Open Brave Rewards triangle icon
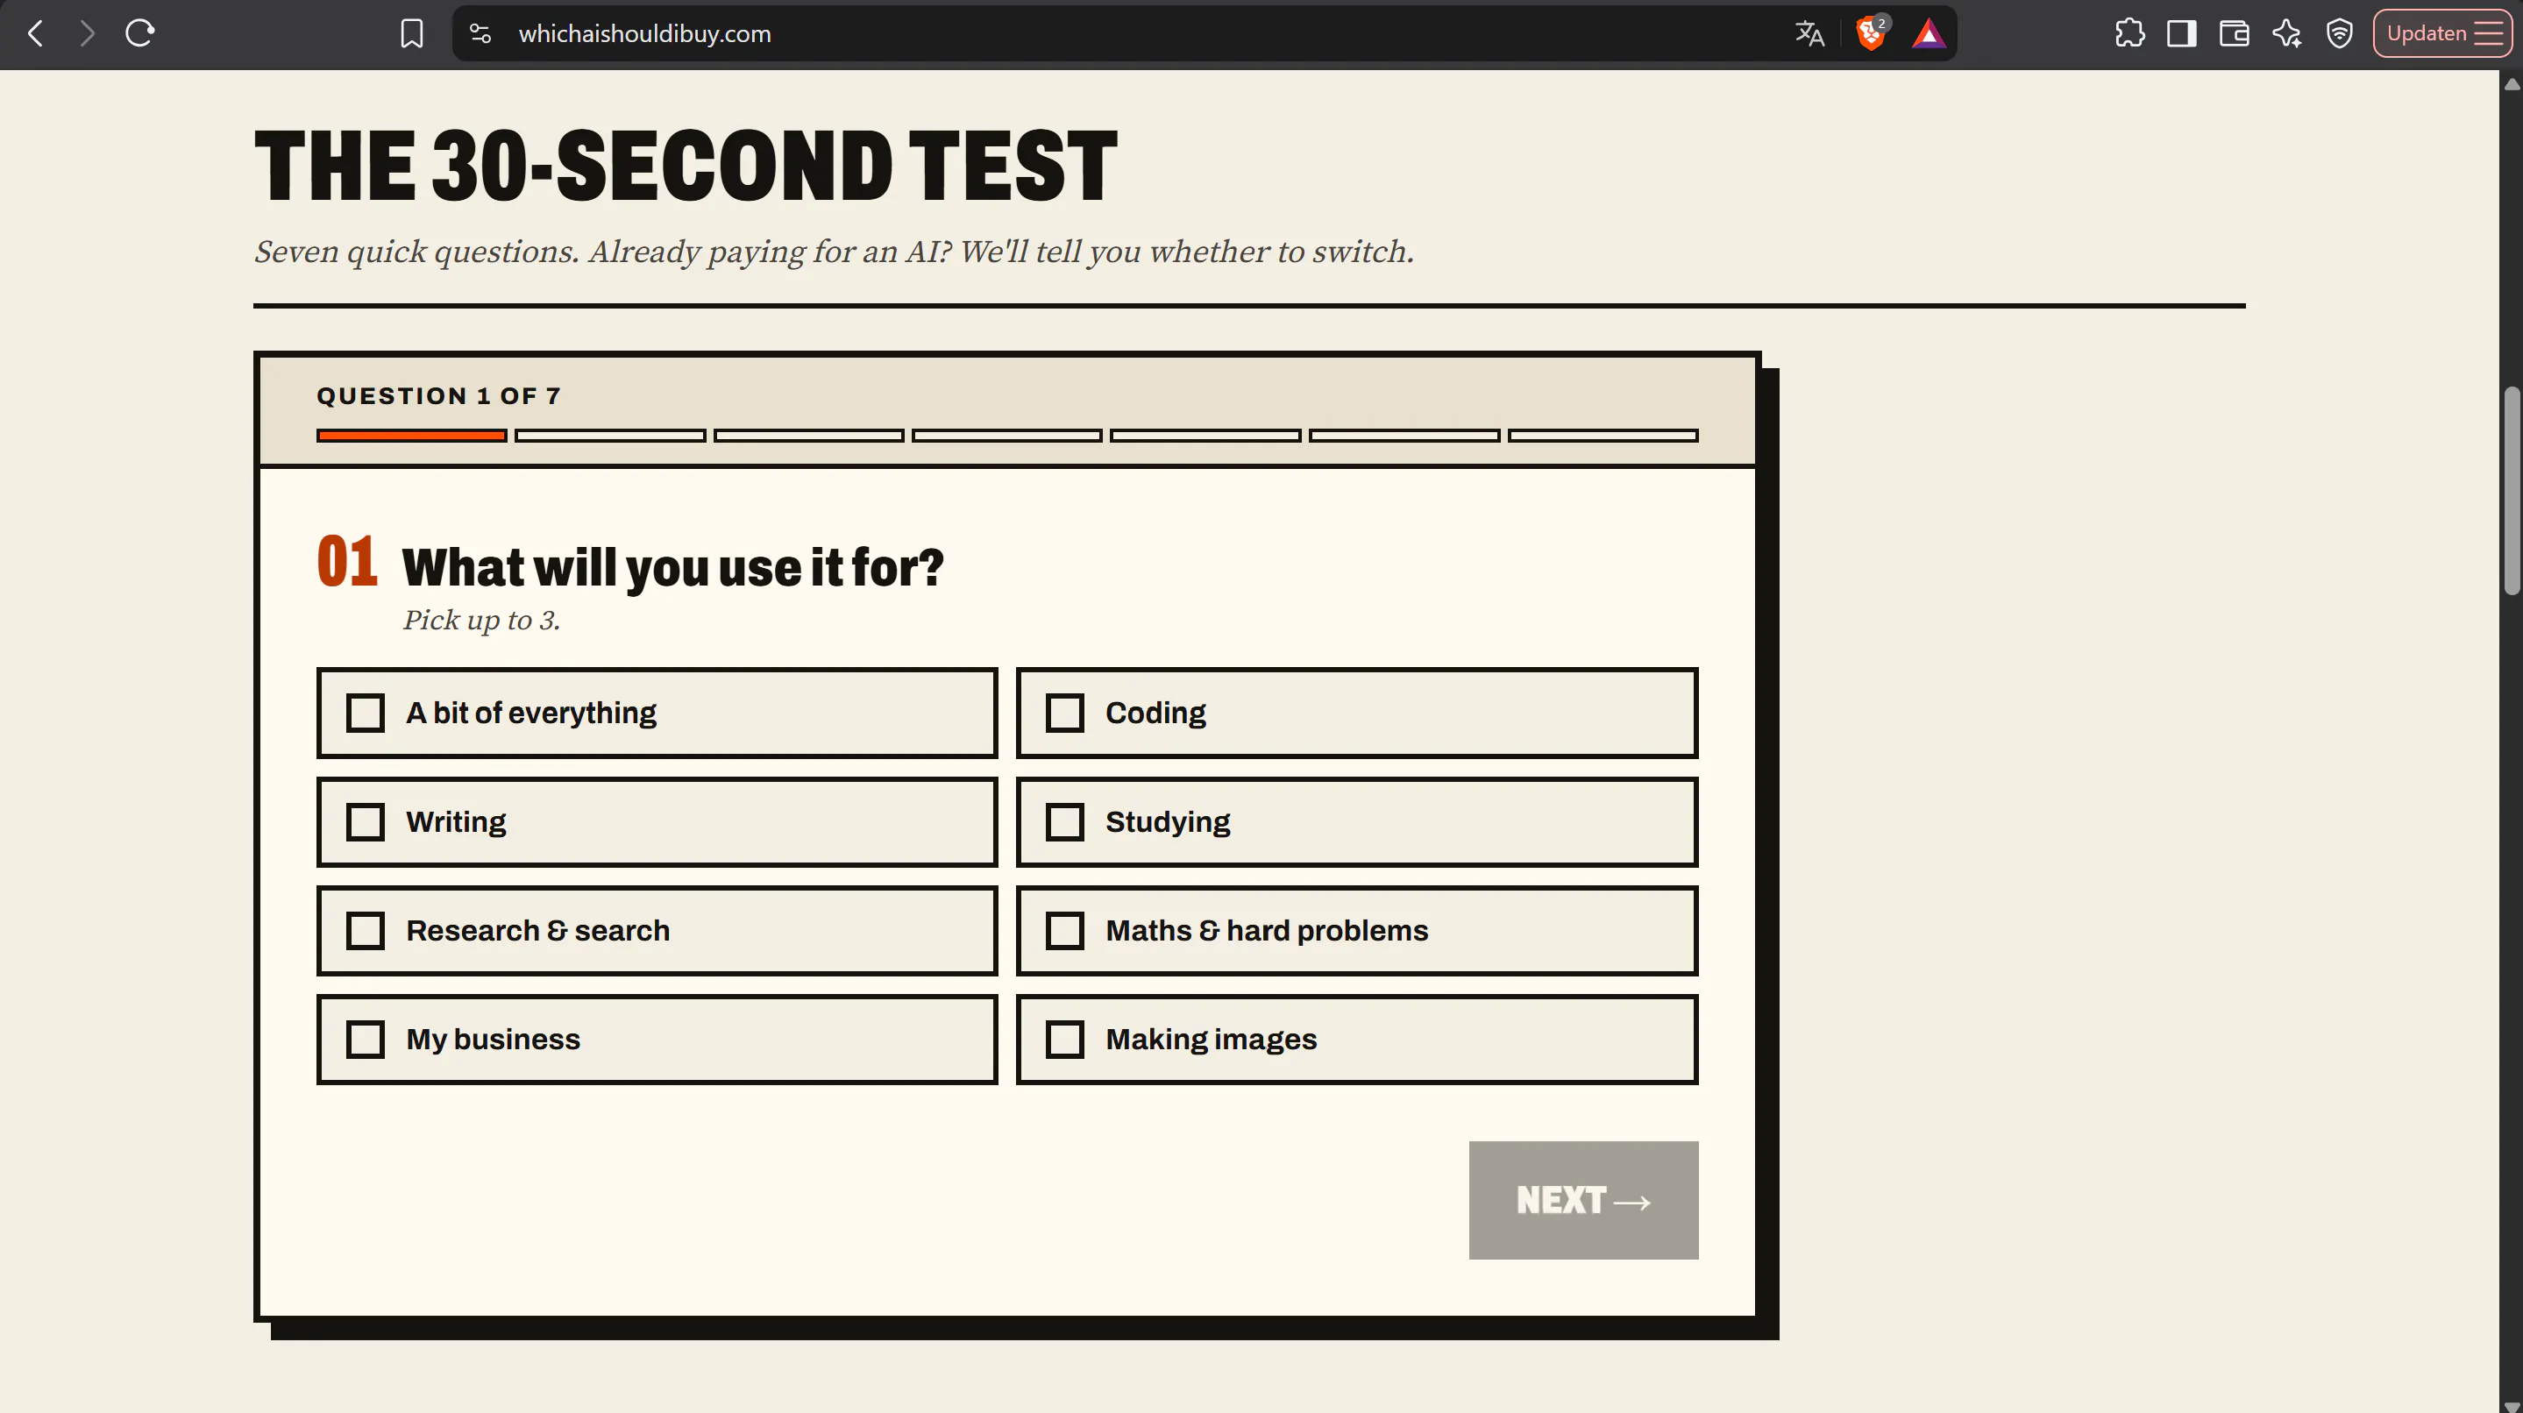 point(1928,33)
